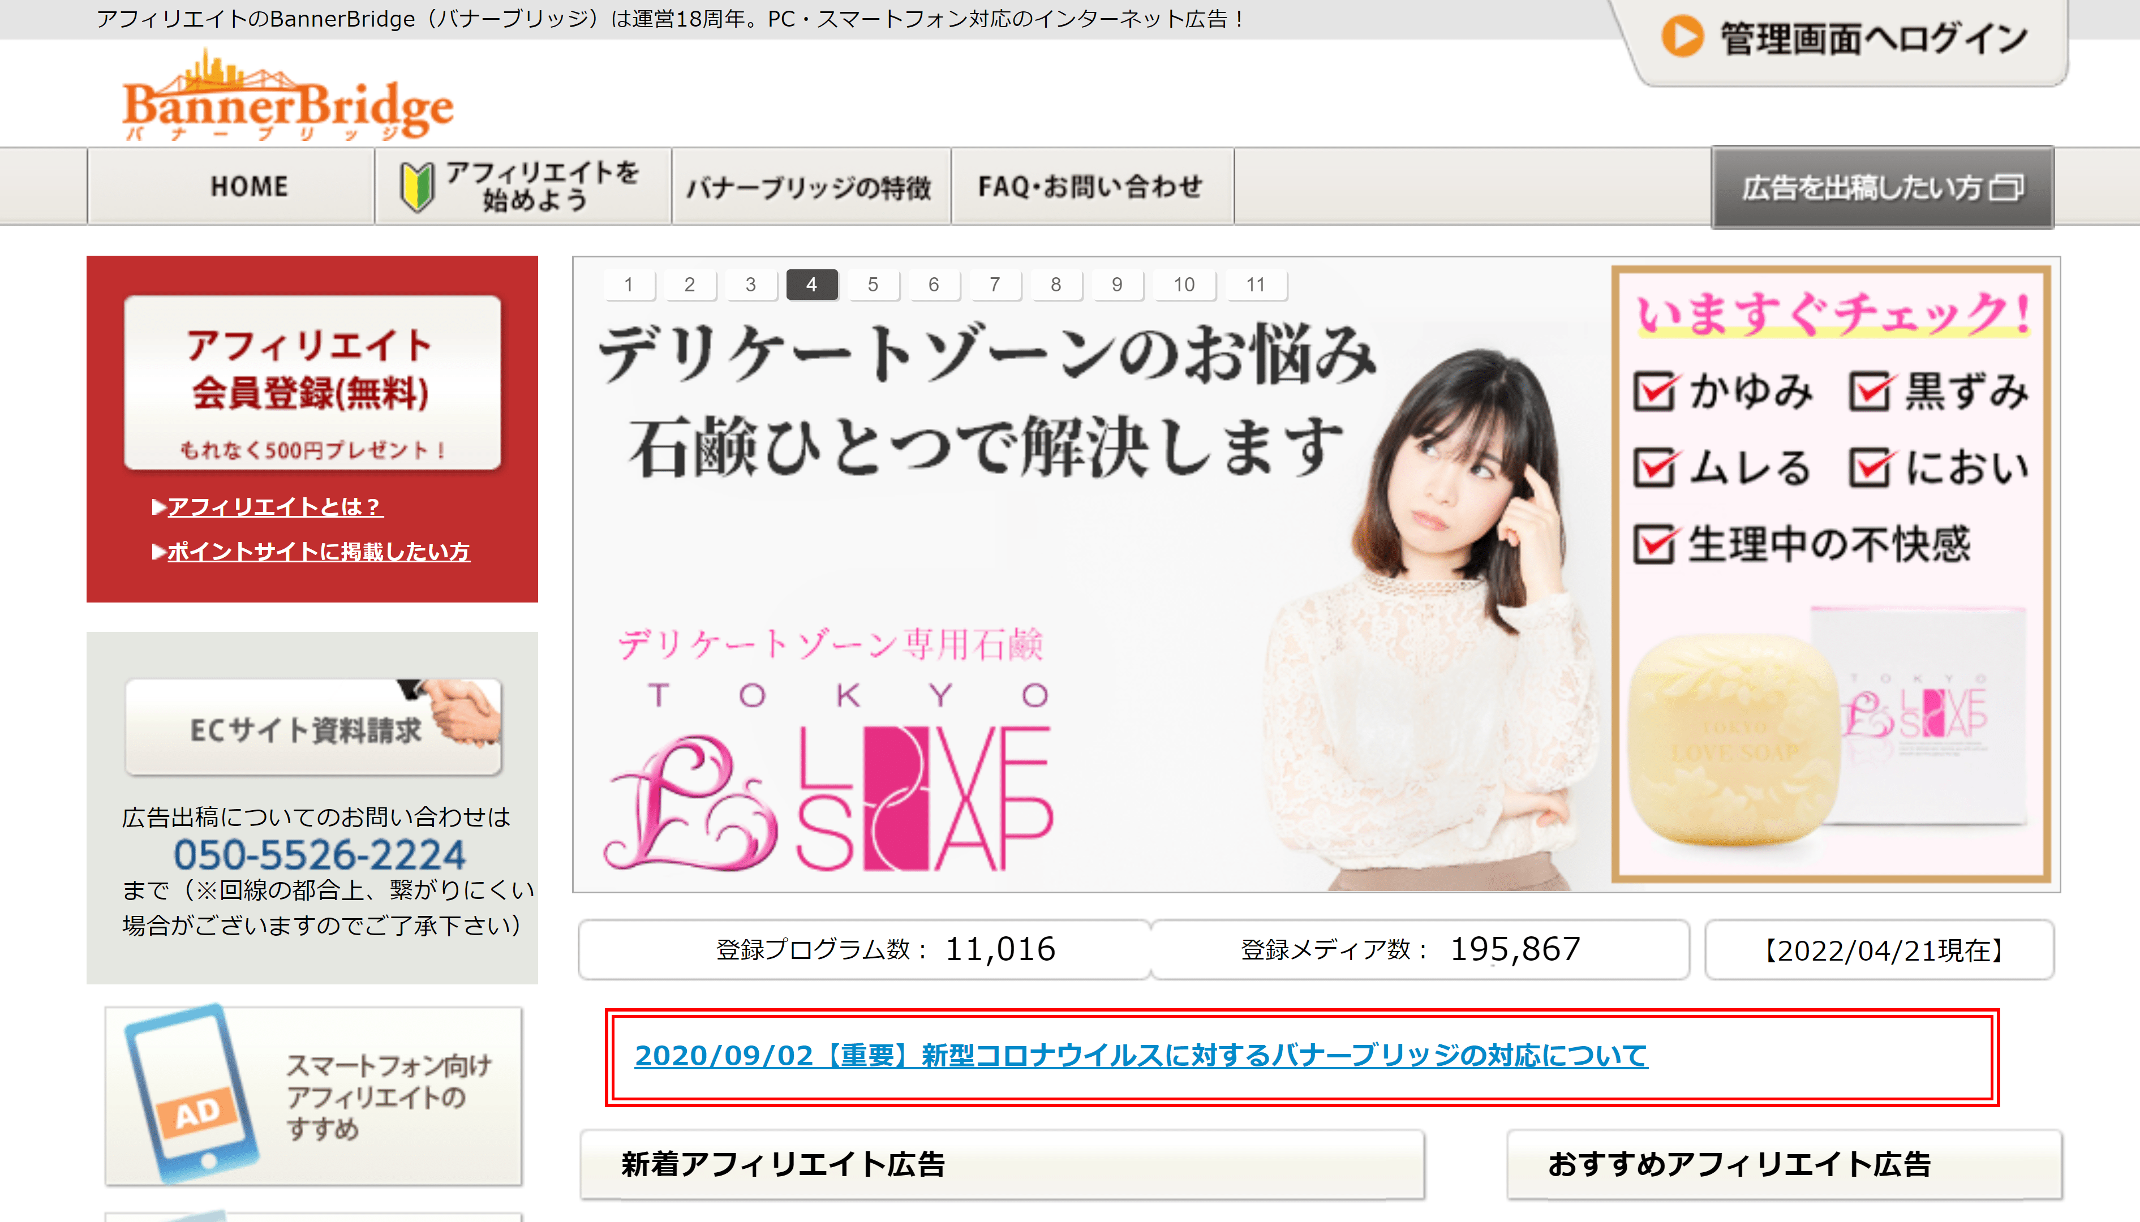The image size is (2140, 1222).
Task: Open the FAQ・お問い合わせ tab
Action: 1089,186
